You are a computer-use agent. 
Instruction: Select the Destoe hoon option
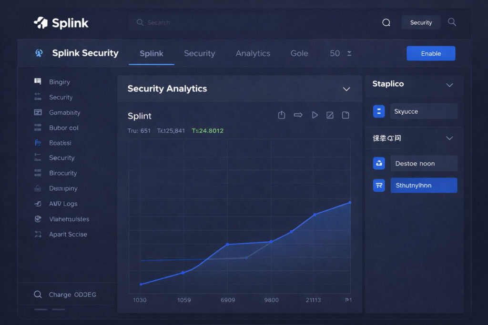pyautogui.click(x=424, y=163)
